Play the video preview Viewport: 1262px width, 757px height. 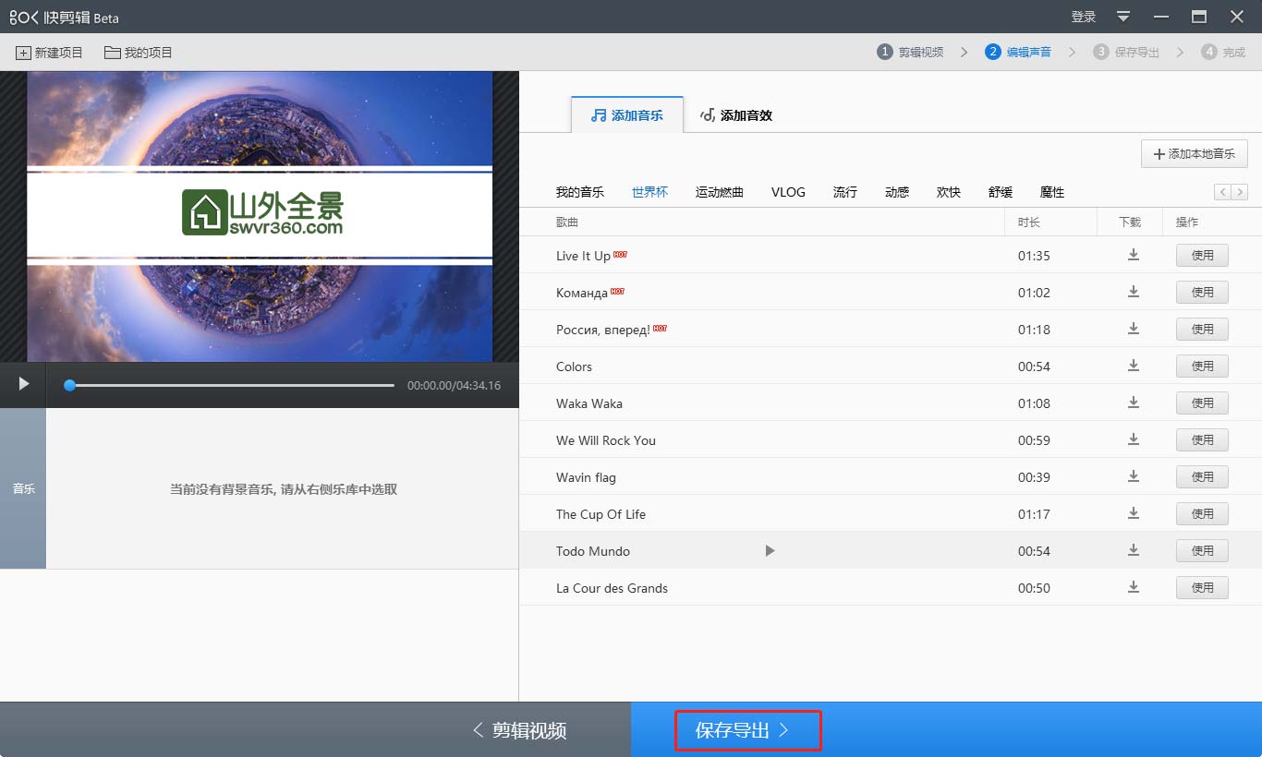24,384
